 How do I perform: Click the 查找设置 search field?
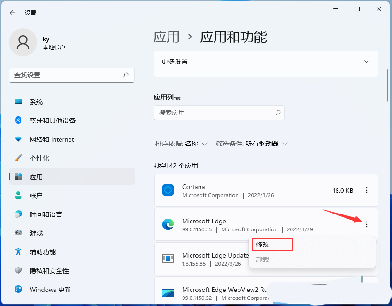pos(66,75)
